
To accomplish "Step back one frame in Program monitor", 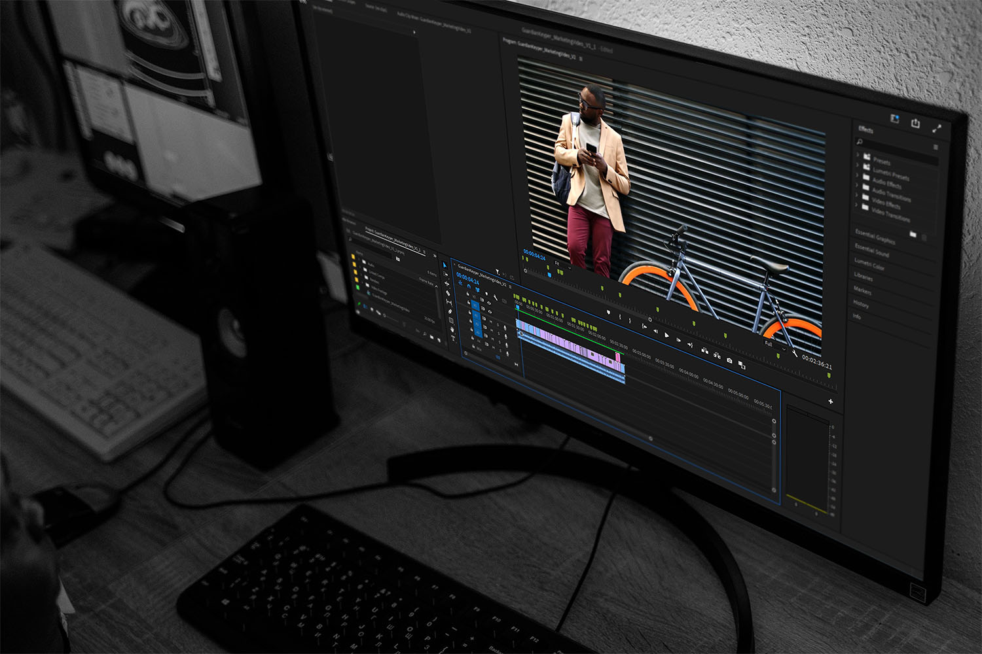I will click(x=655, y=331).
